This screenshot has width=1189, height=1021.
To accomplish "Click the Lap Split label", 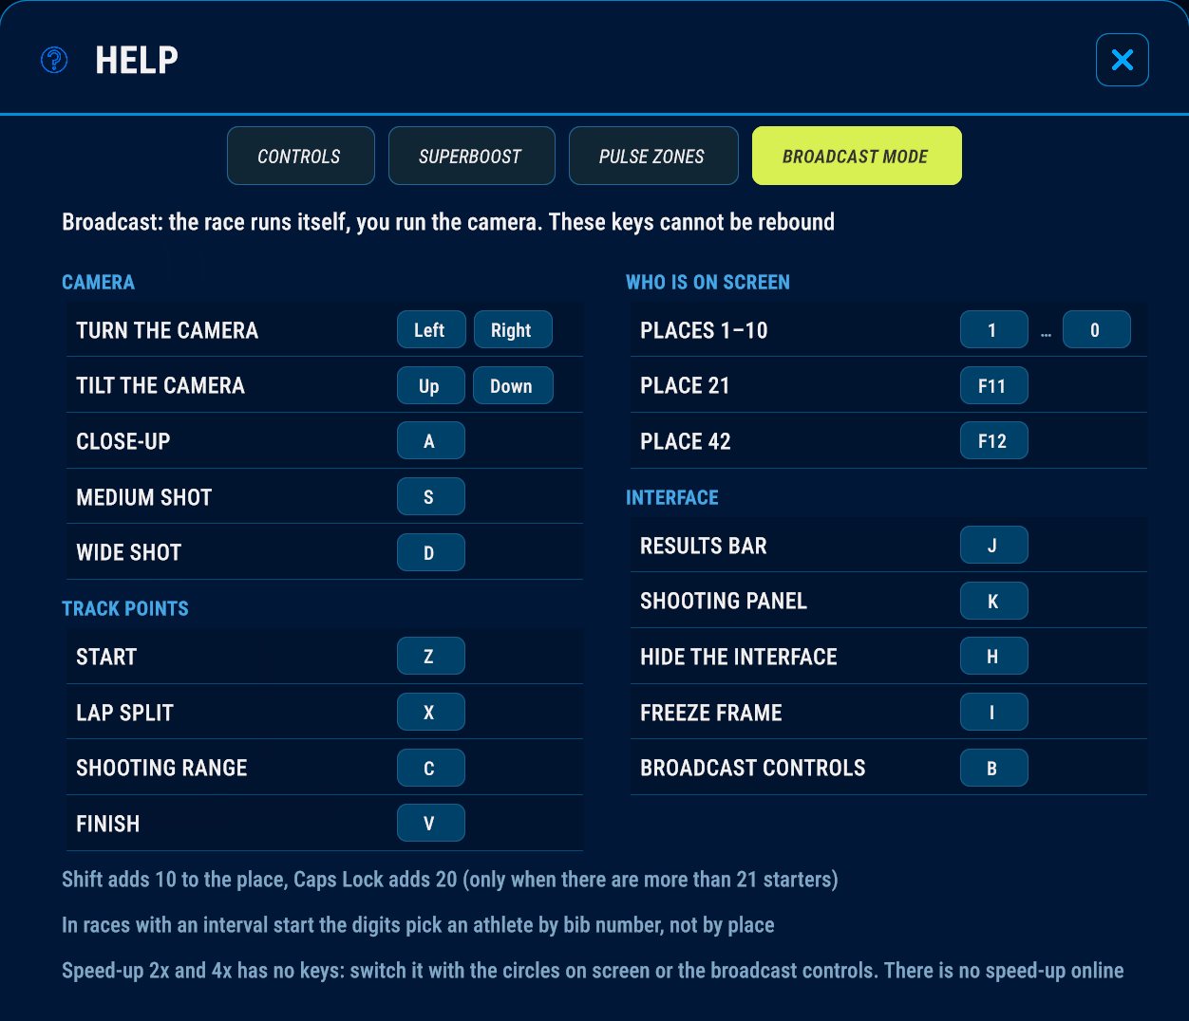I will [x=125, y=713].
